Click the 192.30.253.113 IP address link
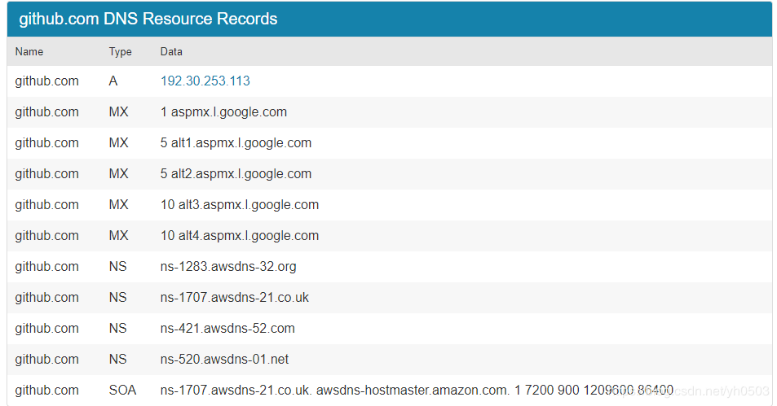The image size is (777, 406). pyautogui.click(x=205, y=81)
